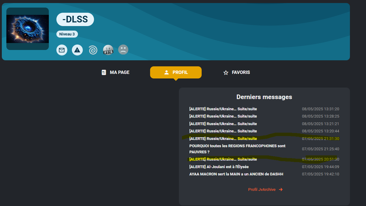Open the MA PAGE tab
The height and width of the screenshot is (206, 366).
115,72
